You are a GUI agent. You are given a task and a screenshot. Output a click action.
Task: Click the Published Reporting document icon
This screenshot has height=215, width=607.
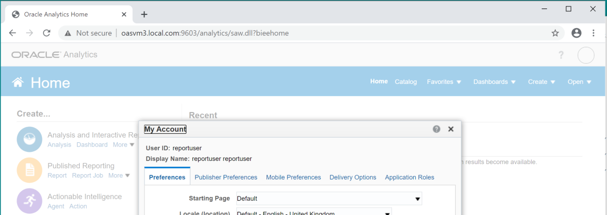coord(29,170)
